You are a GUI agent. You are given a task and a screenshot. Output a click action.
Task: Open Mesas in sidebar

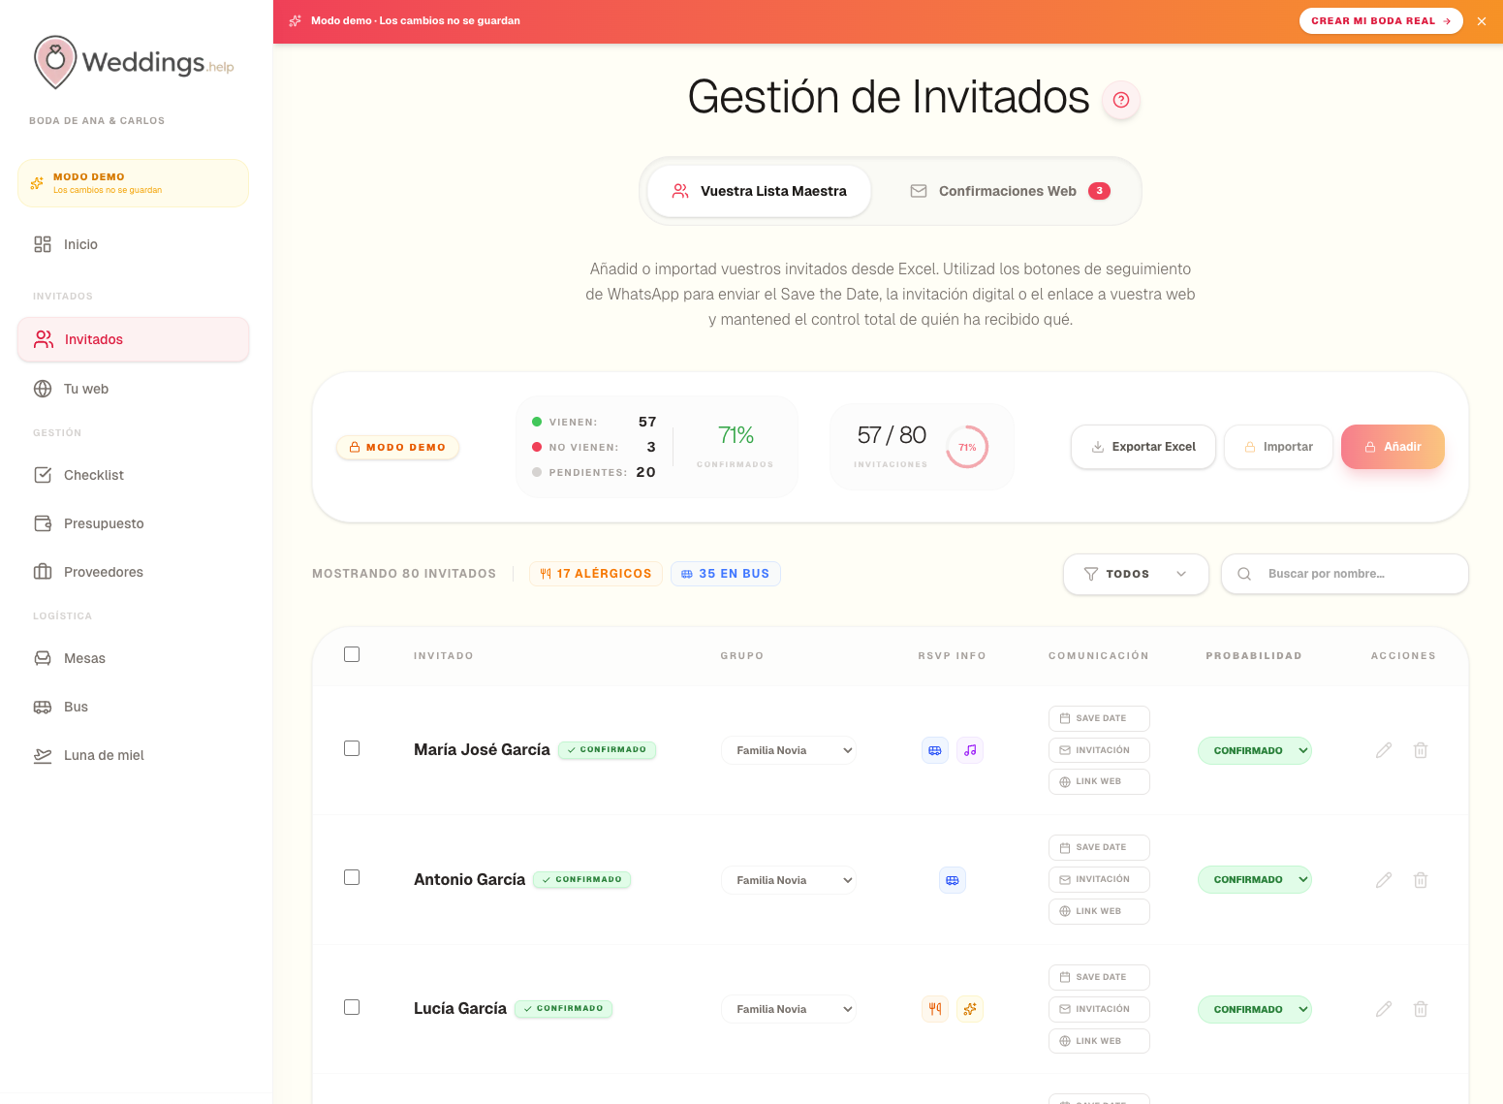point(133,658)
